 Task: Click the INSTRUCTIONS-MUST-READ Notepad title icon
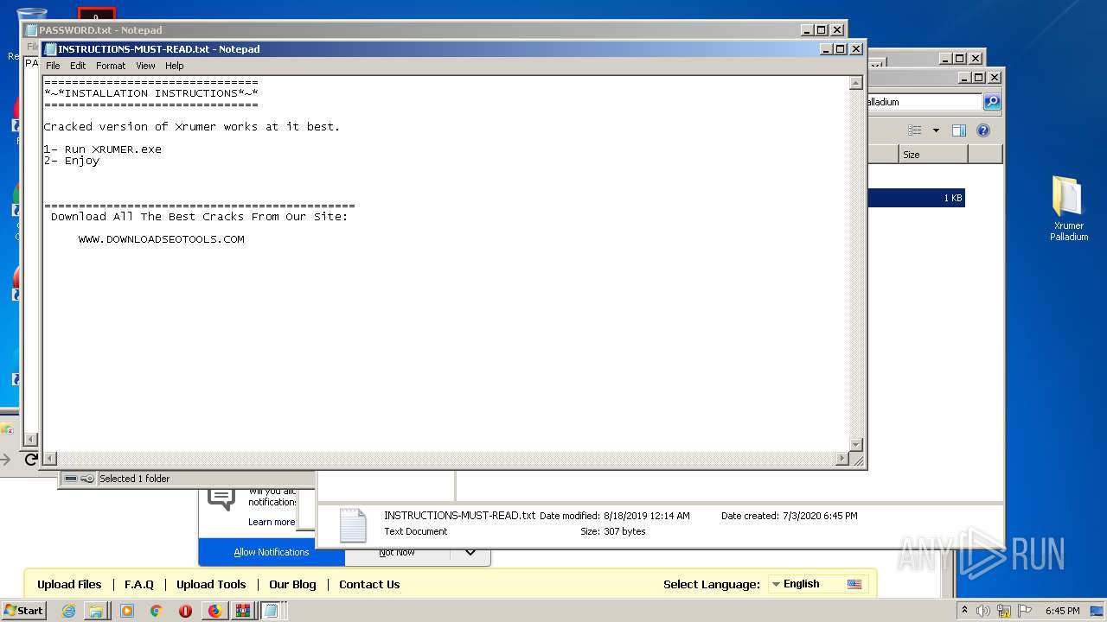tap(50, 49)
